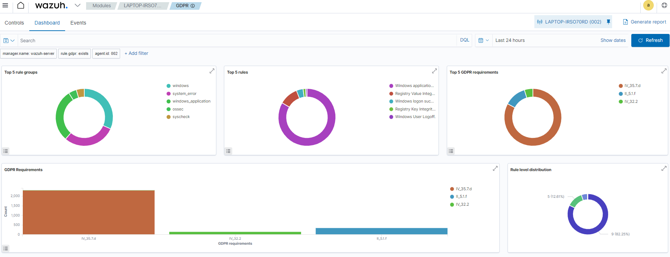Select the Windows User Logoff. legend entry
The height and width of the screenshot is (257, 670).
point(412,117)
